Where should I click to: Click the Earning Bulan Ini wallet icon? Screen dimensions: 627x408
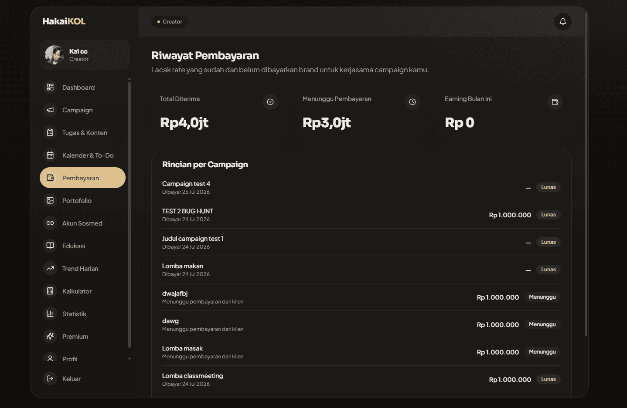tap(555, 102)
